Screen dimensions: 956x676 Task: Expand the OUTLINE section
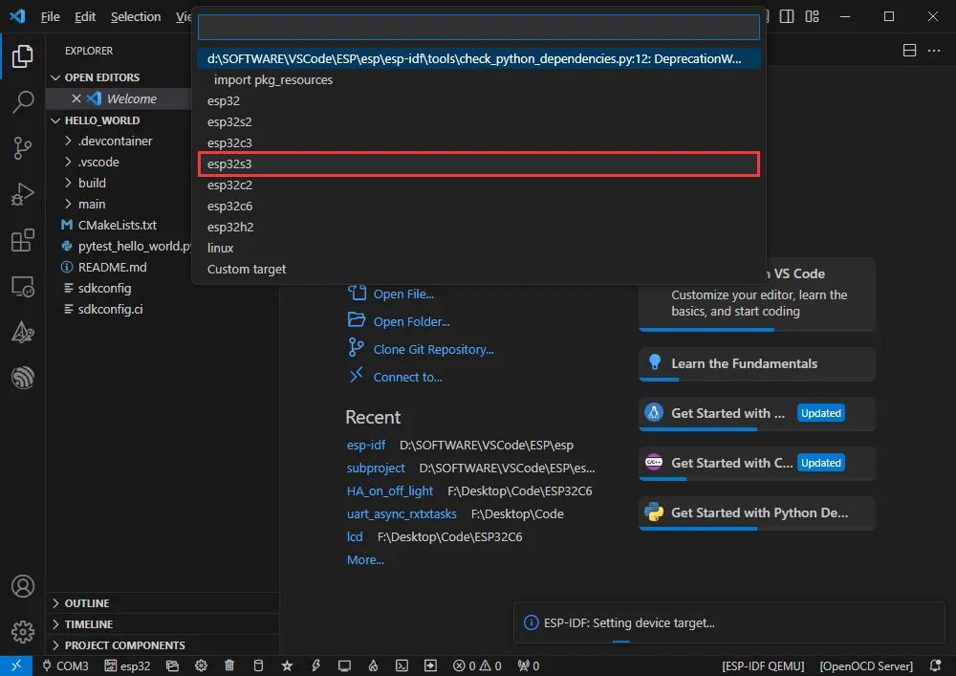[86, 603]
